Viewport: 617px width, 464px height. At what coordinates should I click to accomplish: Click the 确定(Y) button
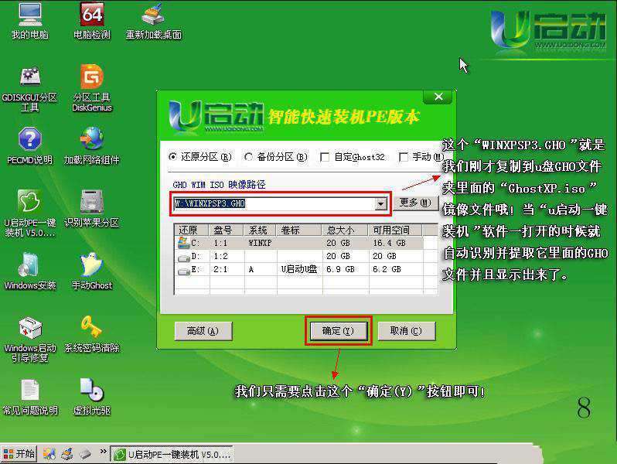click(x=338, y=331)
